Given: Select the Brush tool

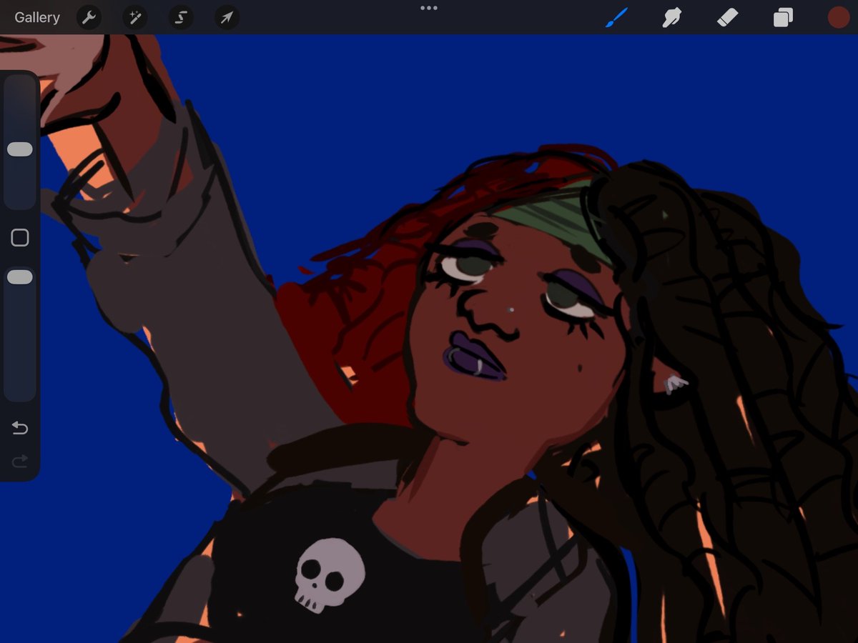Looking at the screenshot, I should (616, 17).
